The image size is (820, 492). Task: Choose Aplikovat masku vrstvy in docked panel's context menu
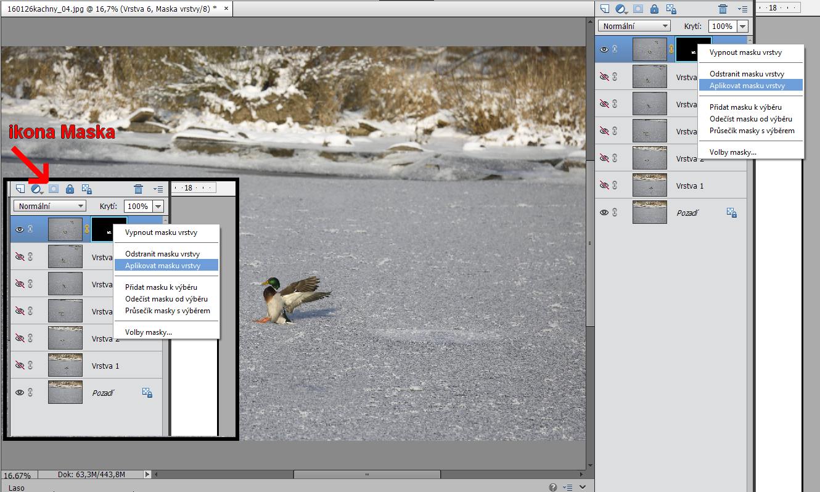click(747, 86)
